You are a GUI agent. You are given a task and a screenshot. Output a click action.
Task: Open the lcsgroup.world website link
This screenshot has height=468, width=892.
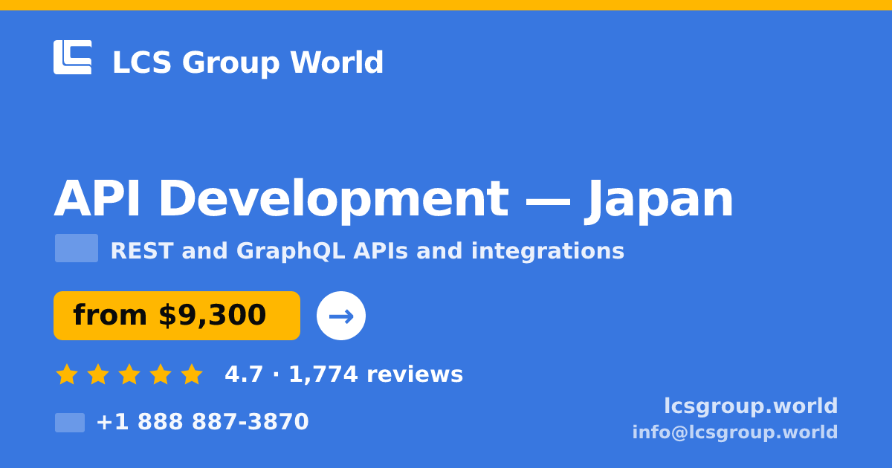point(751,406)
